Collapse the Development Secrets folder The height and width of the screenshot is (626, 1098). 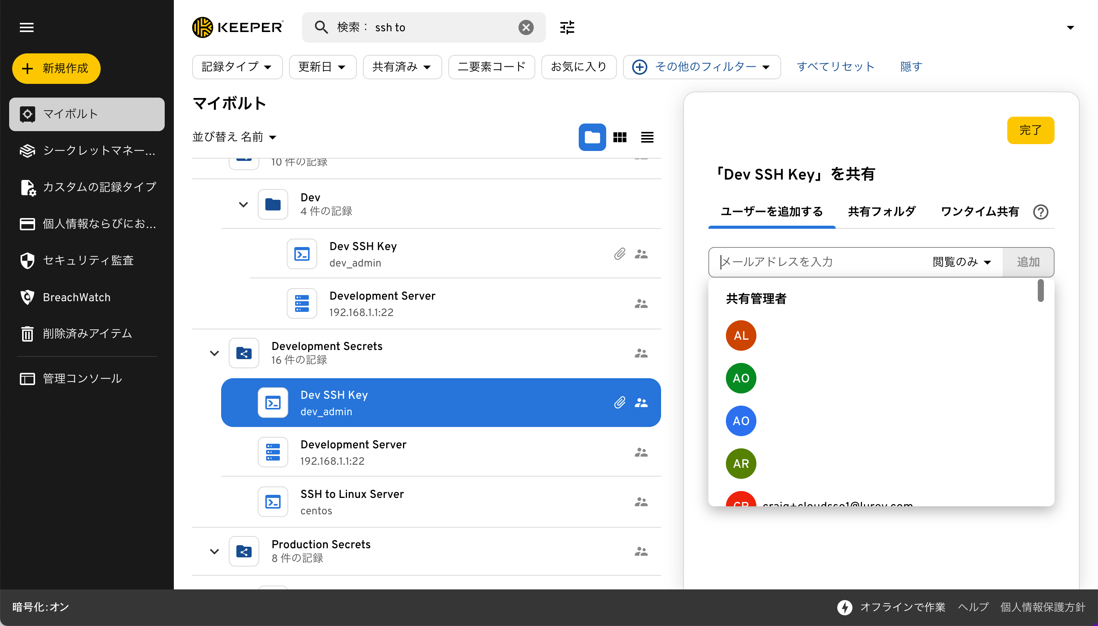pos(214,353)
